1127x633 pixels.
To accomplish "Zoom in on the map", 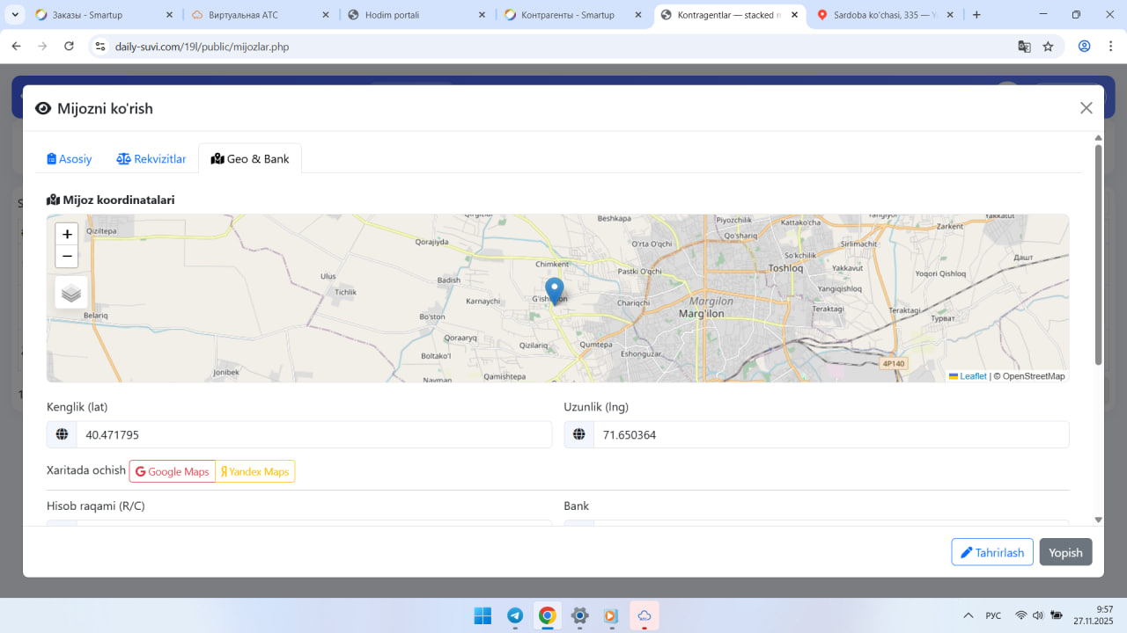I will pyautogui.click(x=67, y=234).
